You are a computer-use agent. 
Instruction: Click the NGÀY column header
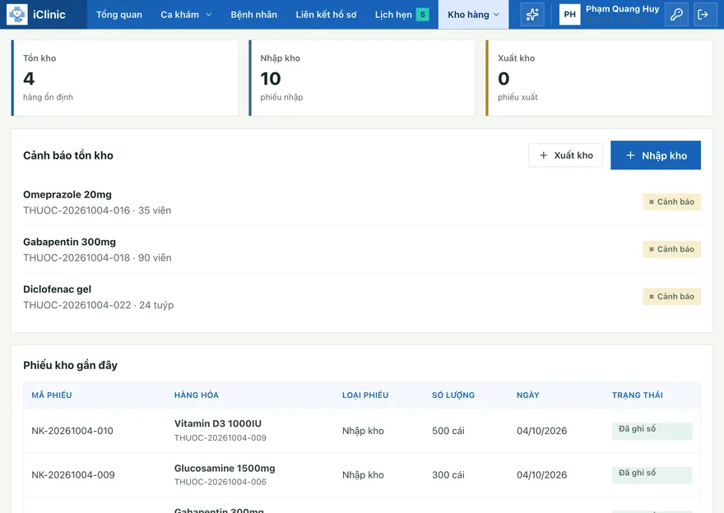tap(527, 395)
